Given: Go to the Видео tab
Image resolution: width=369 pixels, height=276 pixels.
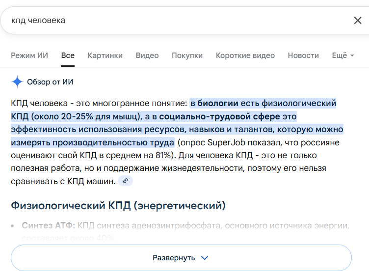Looking at the screenshot, I should [147, 55].
